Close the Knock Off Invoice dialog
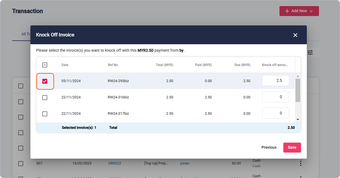340x178 pixels. pos(295,35)
